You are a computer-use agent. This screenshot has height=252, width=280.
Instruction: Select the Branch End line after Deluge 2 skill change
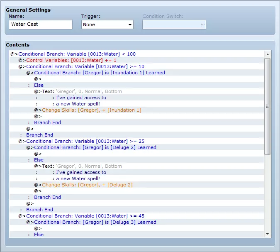point(137,197)
